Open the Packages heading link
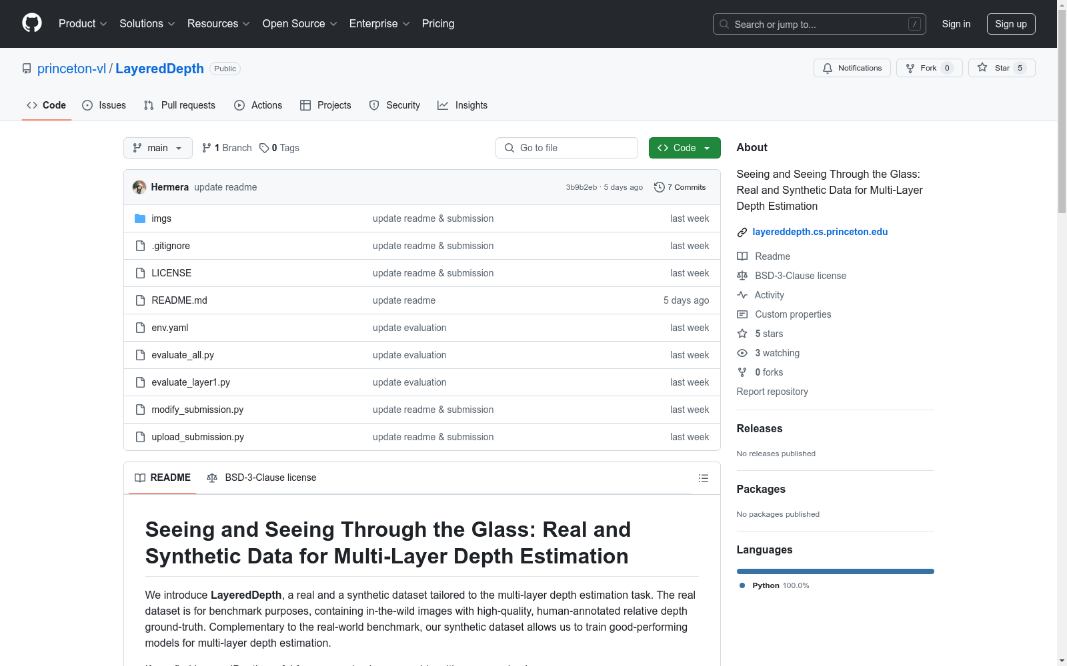1067x666 pixels. 761,489
